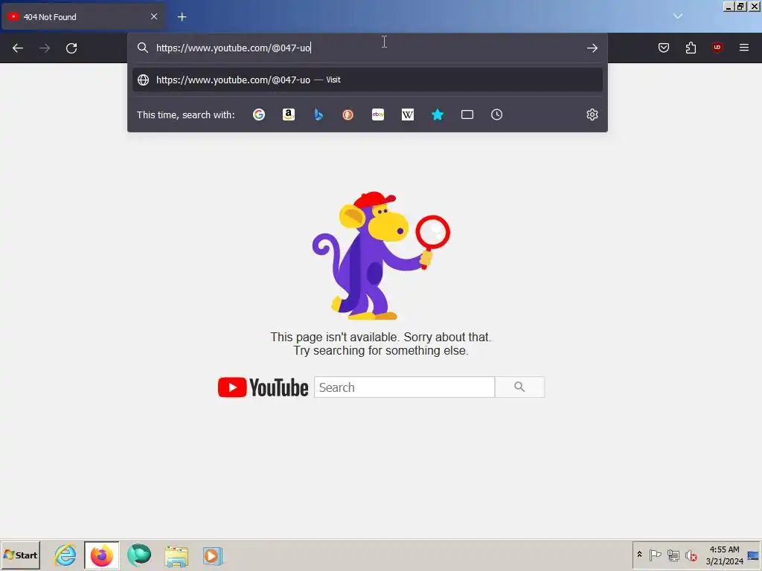The image size is (762, 571).
Task: Switch to Firefox in the taskbar
Action: 101,555
